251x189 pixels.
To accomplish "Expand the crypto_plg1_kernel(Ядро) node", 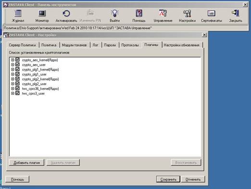I will point(13,69).
